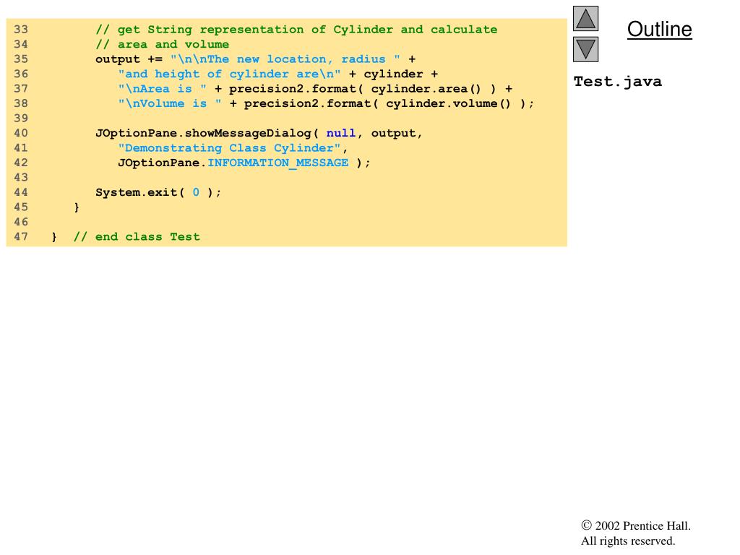Click cylinder.volume() call on line 38
The image size is (740, 555).
tap(448, 103)
